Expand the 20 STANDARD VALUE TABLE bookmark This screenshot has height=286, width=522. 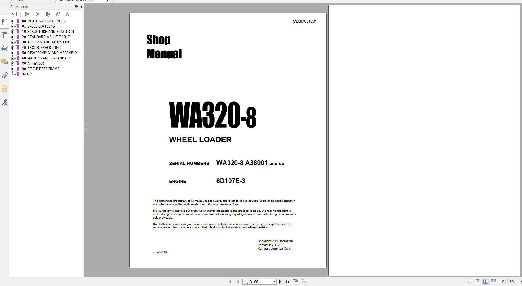click(x=12, y=37)
